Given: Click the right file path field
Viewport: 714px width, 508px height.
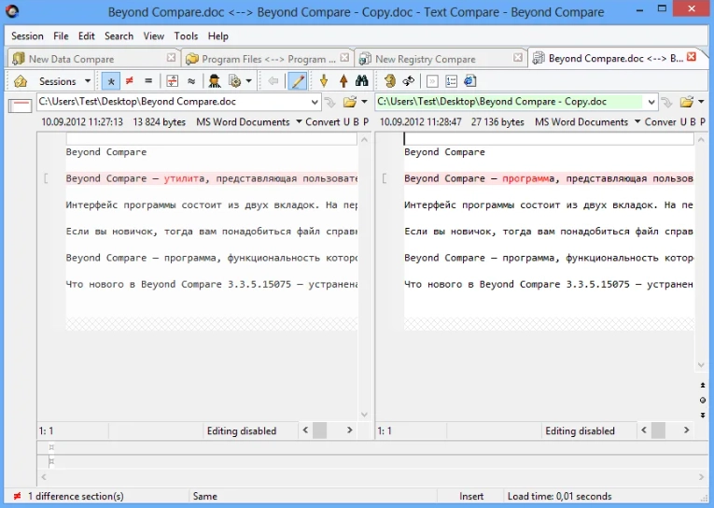Looking at the screenshot, I should coord(509,102).
